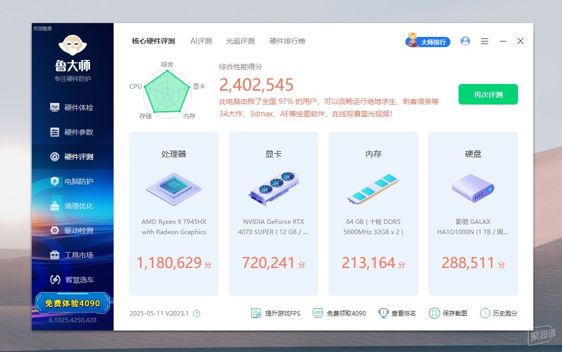Viewport: 562px width, 352px height.
Task: Click the 213,164 memory score
Action: coord(369,263)
